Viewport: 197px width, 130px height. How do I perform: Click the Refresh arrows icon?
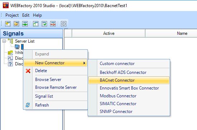(x=28, y=105)
